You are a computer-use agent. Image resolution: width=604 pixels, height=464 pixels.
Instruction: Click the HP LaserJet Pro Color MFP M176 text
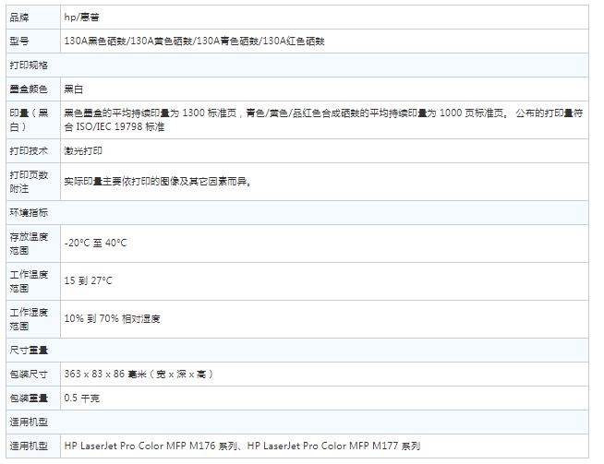(152, 446)
